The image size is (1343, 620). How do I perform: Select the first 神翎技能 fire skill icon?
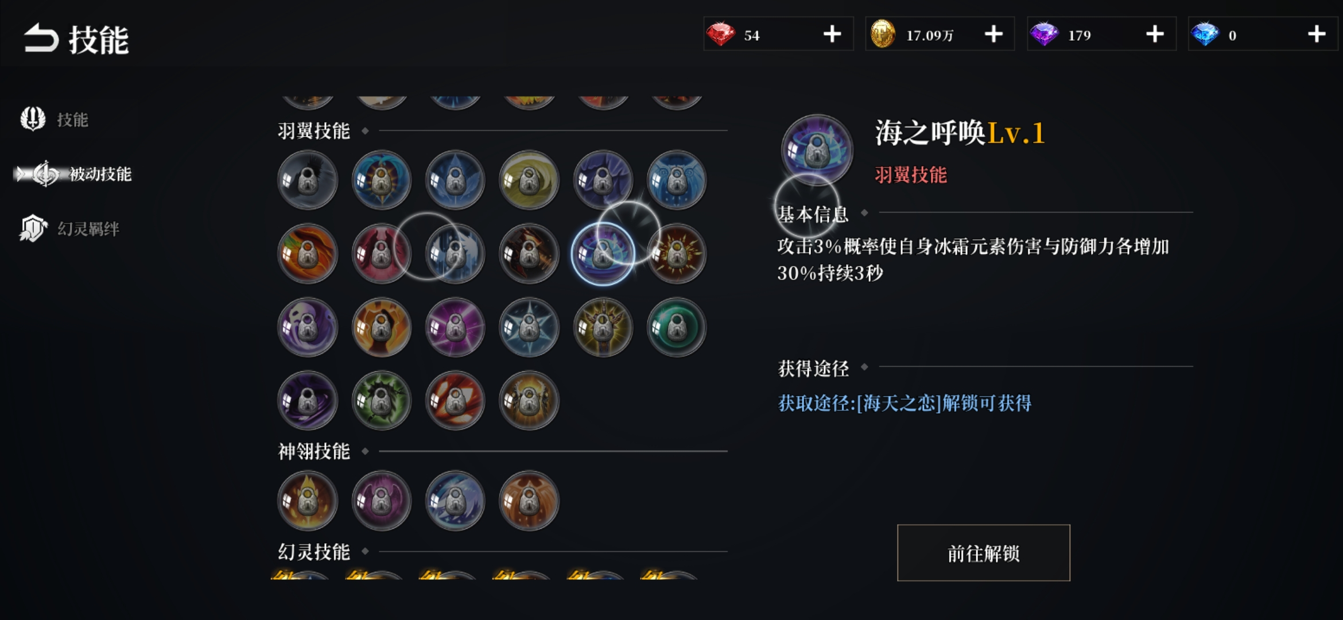308,501
